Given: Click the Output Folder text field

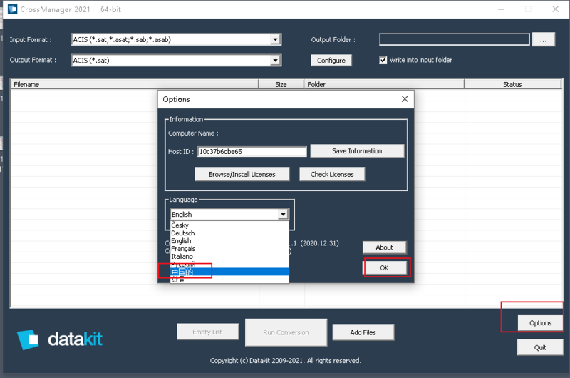Looking at the screenshot, I should click(x=454, y=39).
